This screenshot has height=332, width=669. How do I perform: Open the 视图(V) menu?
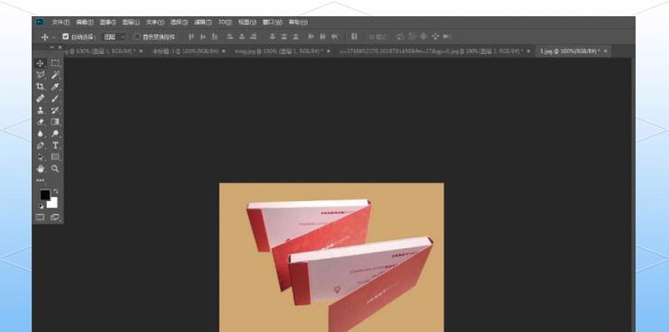(x=247, y=23)
